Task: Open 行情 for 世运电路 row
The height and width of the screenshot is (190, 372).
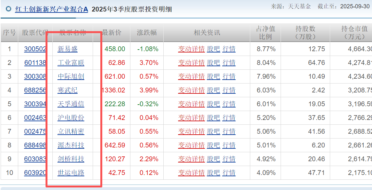Action: [229, 173]
